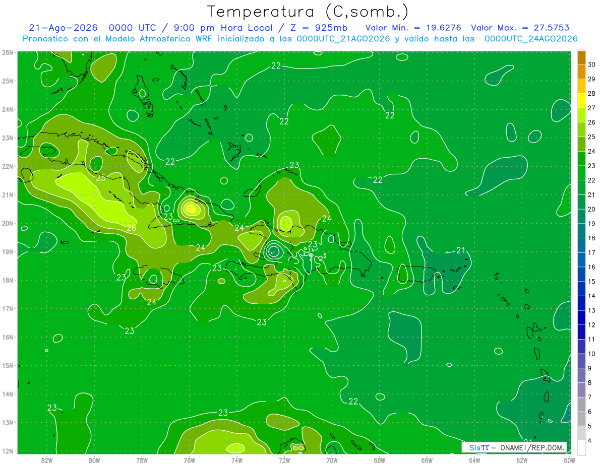Click the "64W" longitude axis label
Screen dimensions: 605x467
coord(474,460)
